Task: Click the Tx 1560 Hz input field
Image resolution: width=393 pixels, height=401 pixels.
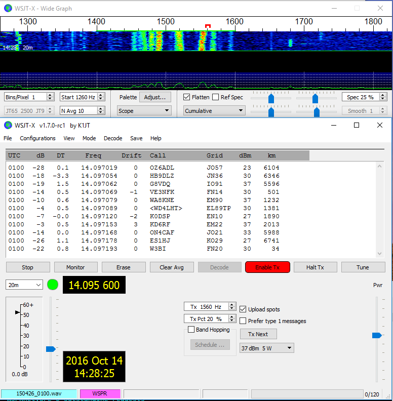Action: 207,307
